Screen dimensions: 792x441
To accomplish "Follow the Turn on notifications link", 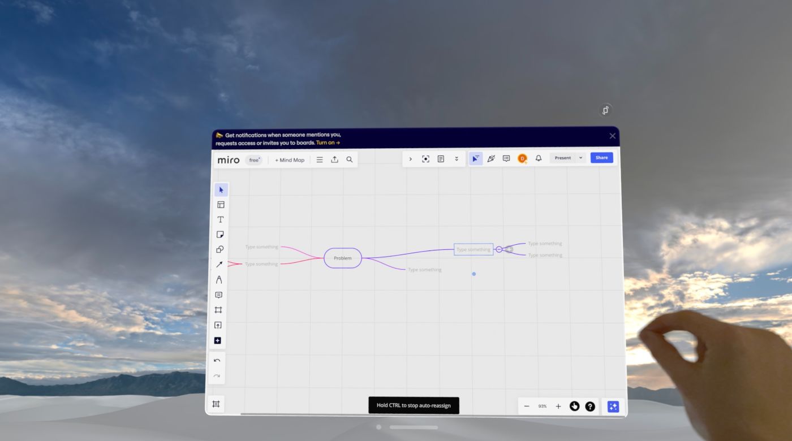I will 327,142.
